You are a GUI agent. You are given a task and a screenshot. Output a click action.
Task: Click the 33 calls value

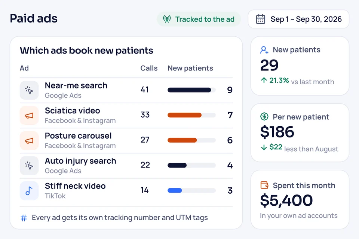tap(145, 115)
